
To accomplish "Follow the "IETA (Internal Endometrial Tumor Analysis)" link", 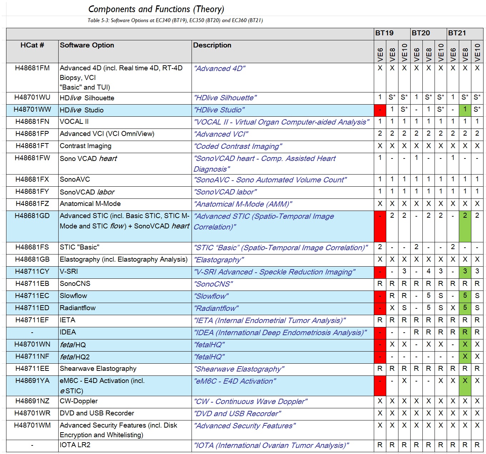I will coord(270,321).
